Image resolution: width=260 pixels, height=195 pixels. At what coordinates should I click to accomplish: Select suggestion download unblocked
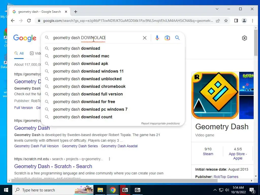(113, 79)
